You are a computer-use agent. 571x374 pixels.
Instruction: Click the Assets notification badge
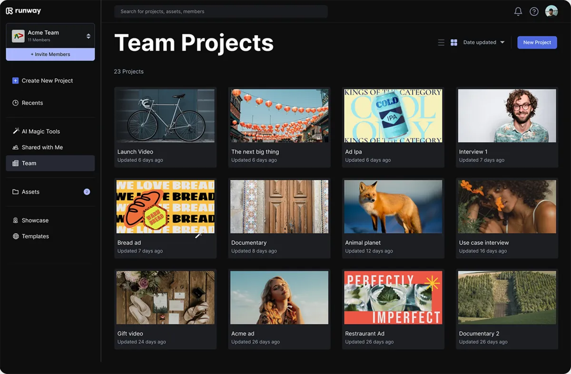click(87, 192)
